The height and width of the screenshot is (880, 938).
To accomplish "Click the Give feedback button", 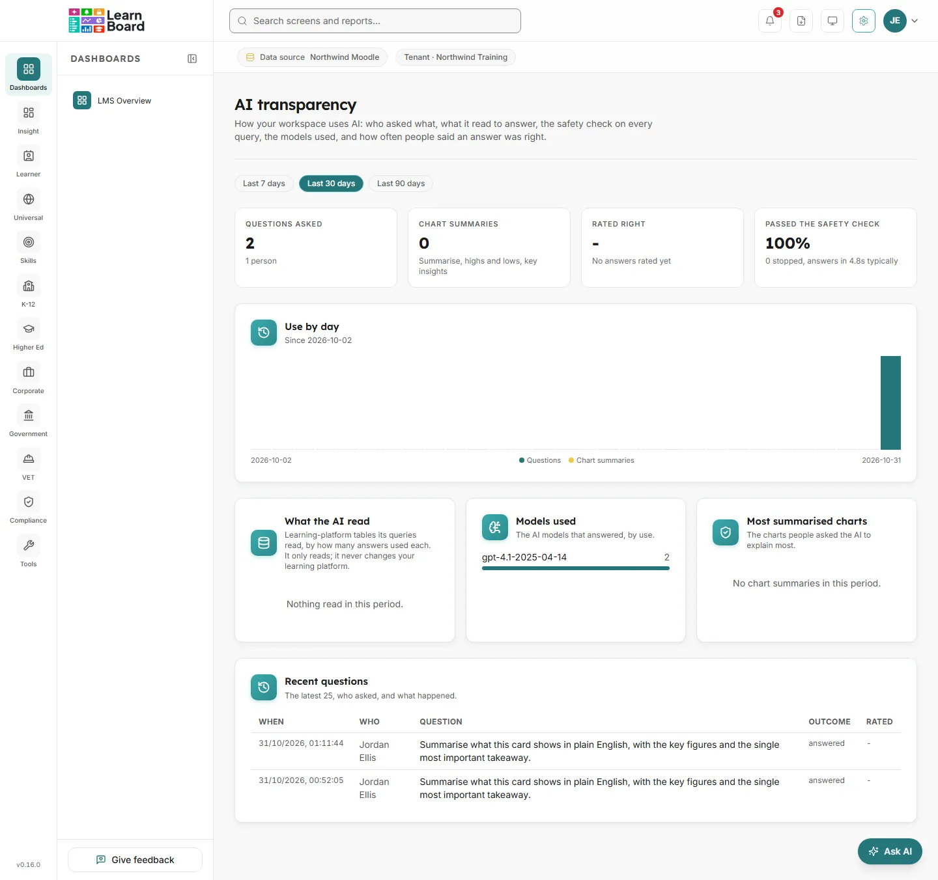I will pyautogui.click(x=135, y=860).
